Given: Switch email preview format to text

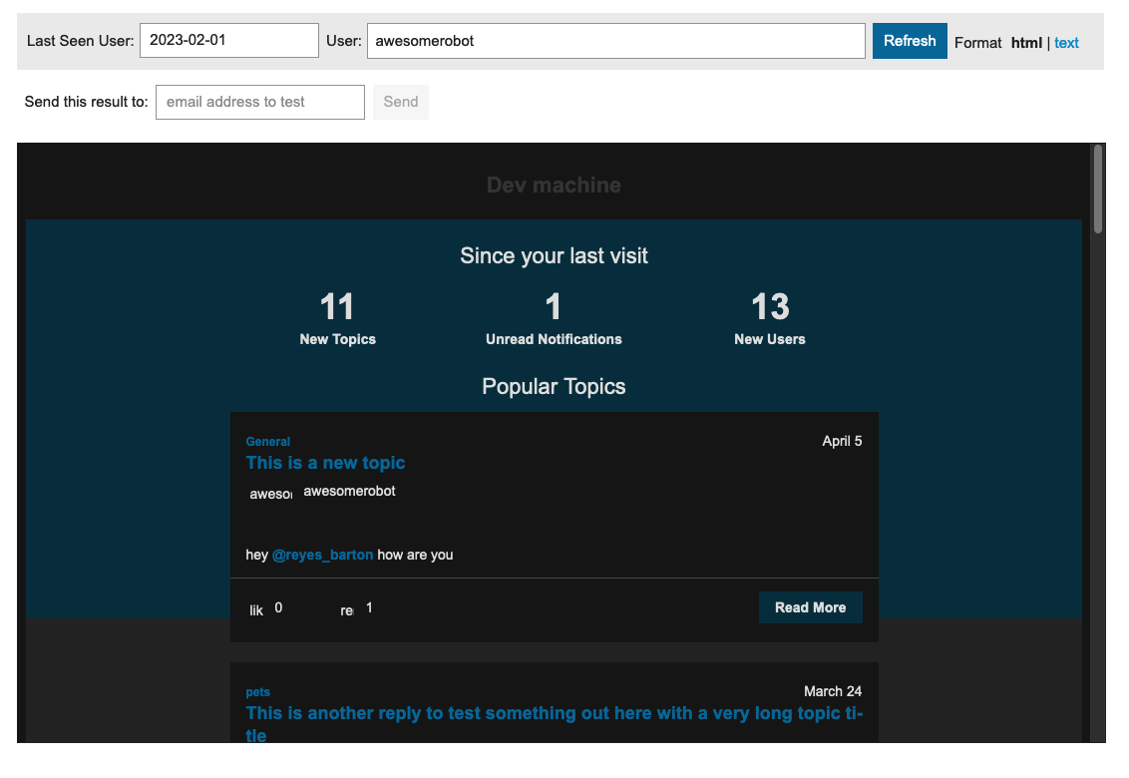Looking at the screenshot, I should 1066,43.
